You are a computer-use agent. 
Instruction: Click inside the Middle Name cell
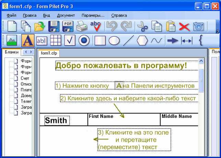tap(179, 119)
